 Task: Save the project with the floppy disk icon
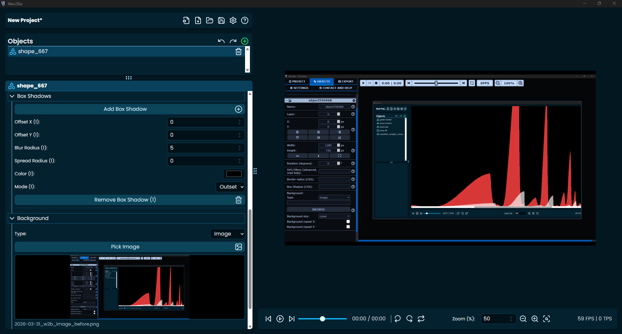coord(221,20)
